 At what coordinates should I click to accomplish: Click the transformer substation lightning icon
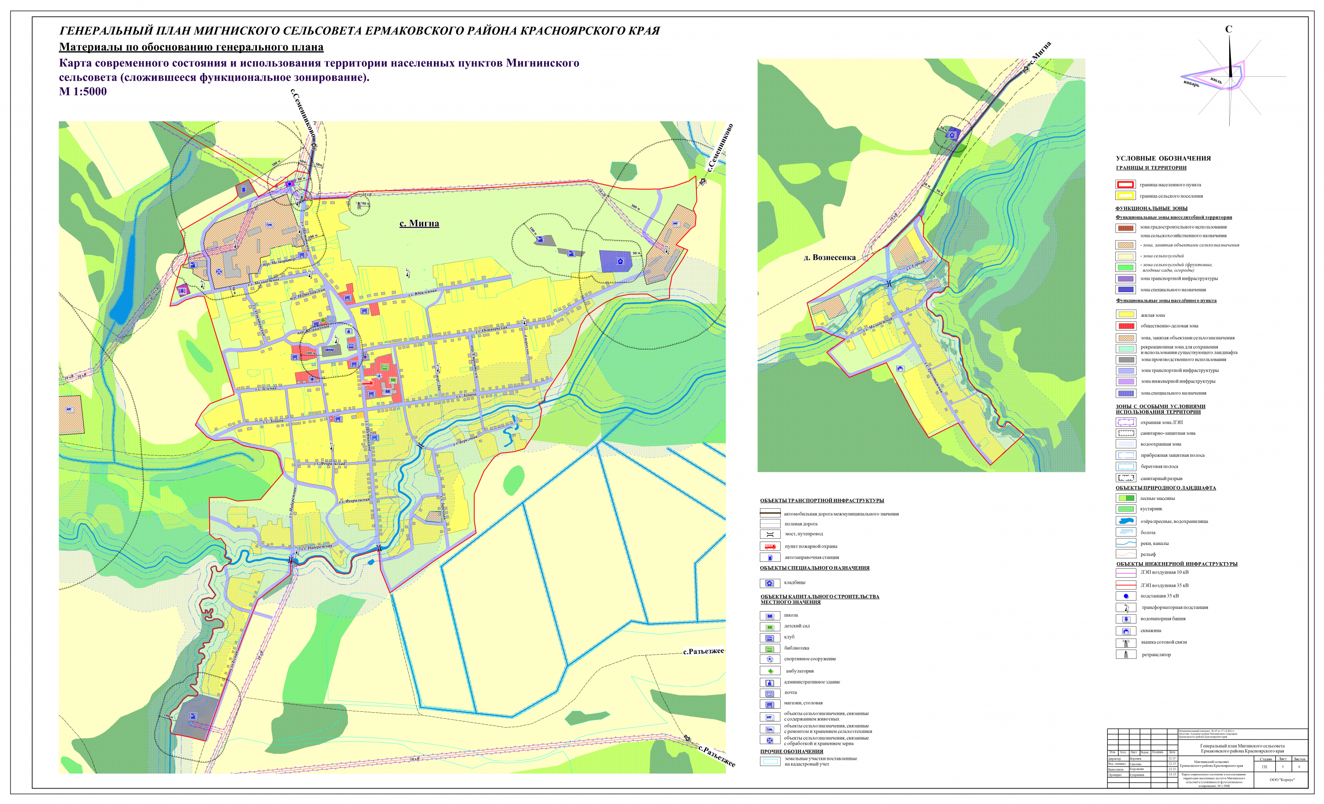1126,608
